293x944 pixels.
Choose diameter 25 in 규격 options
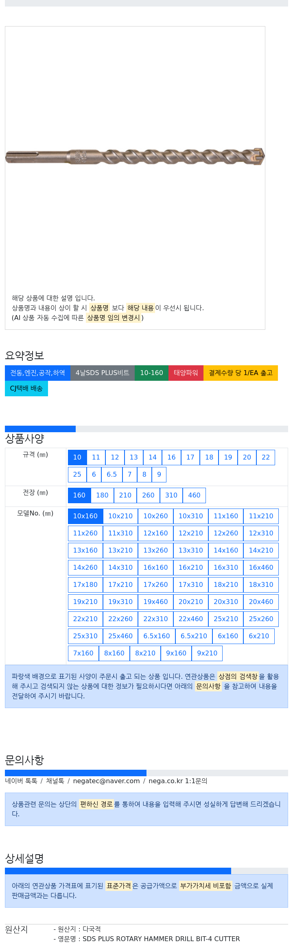(x=77, y=475)
